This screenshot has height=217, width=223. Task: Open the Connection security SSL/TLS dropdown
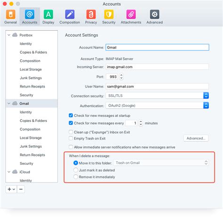(x=157, y=96)
